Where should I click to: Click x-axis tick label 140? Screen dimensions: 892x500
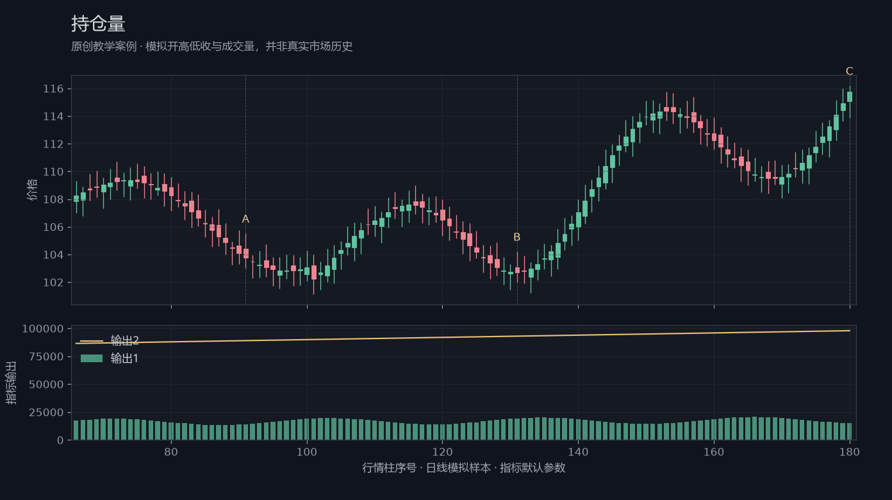(x=578, y=451)
